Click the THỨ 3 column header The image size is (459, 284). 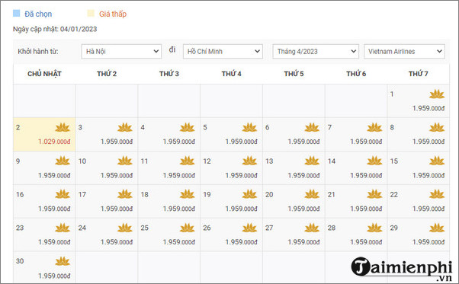pyautogui.click(x=169, y=74)
